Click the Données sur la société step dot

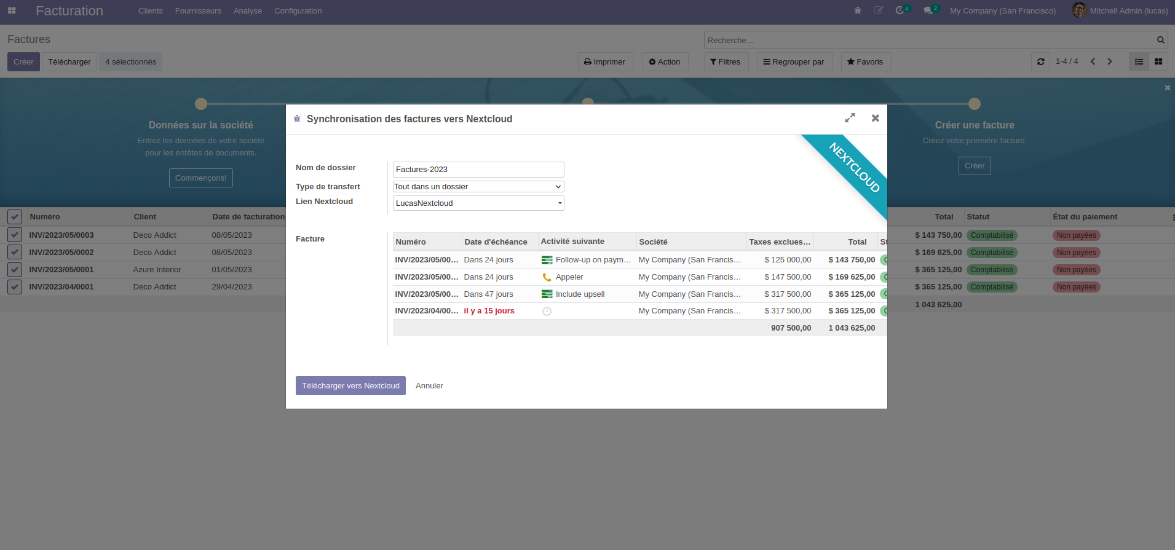tap(201, 104)
